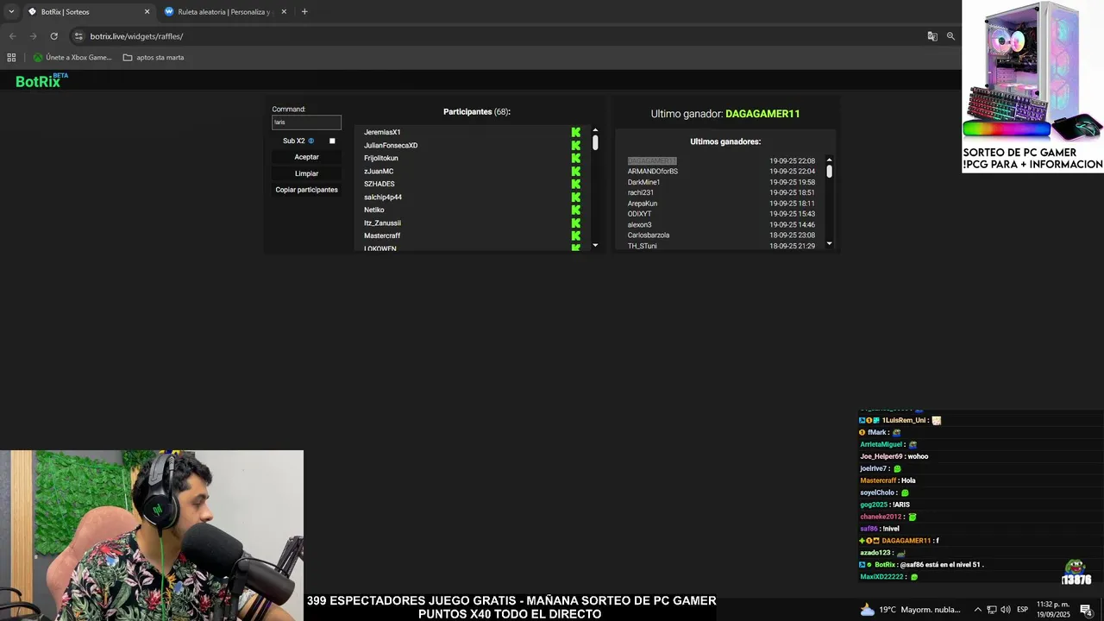Click the ESP language indicator in taskbar

coord(1022,610)
